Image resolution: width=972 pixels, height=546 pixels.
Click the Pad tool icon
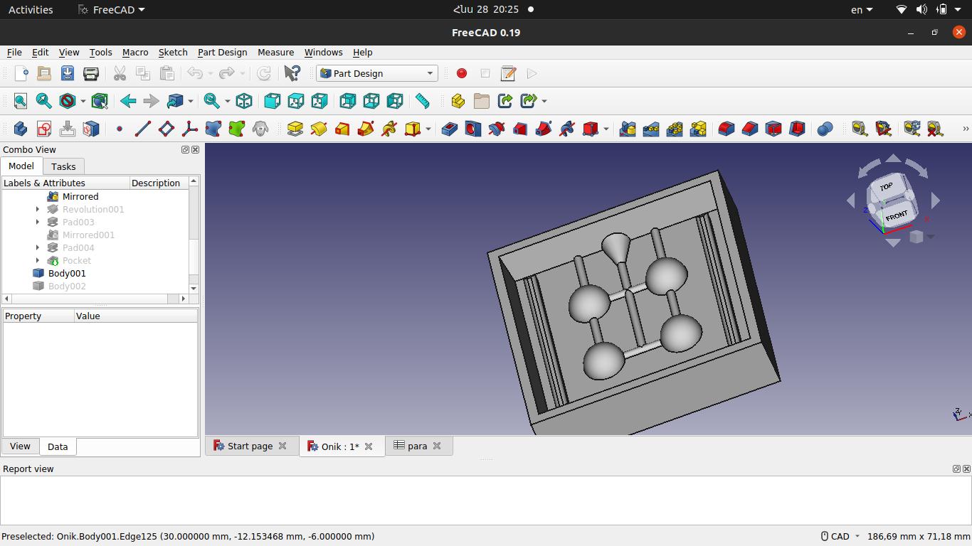click(x=295, y=129)
